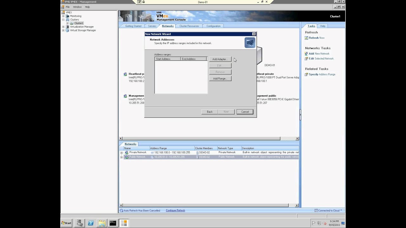406x228 pixels.
Task: Click the Start Address column header
Action: pyautogui.click(x=167, y=59)
